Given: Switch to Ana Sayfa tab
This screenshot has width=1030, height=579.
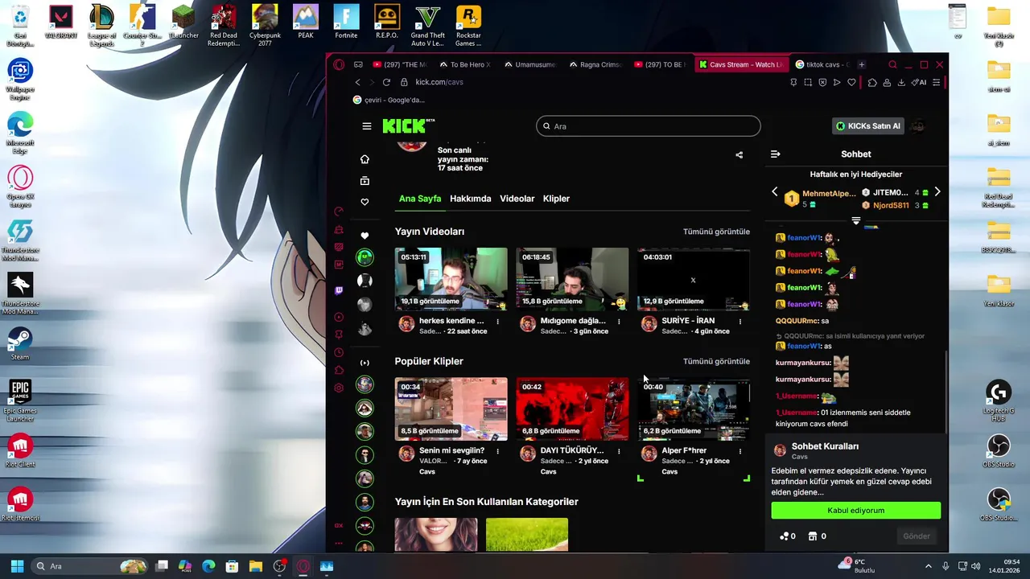Looking at the screenshot, I should [420, 199].
